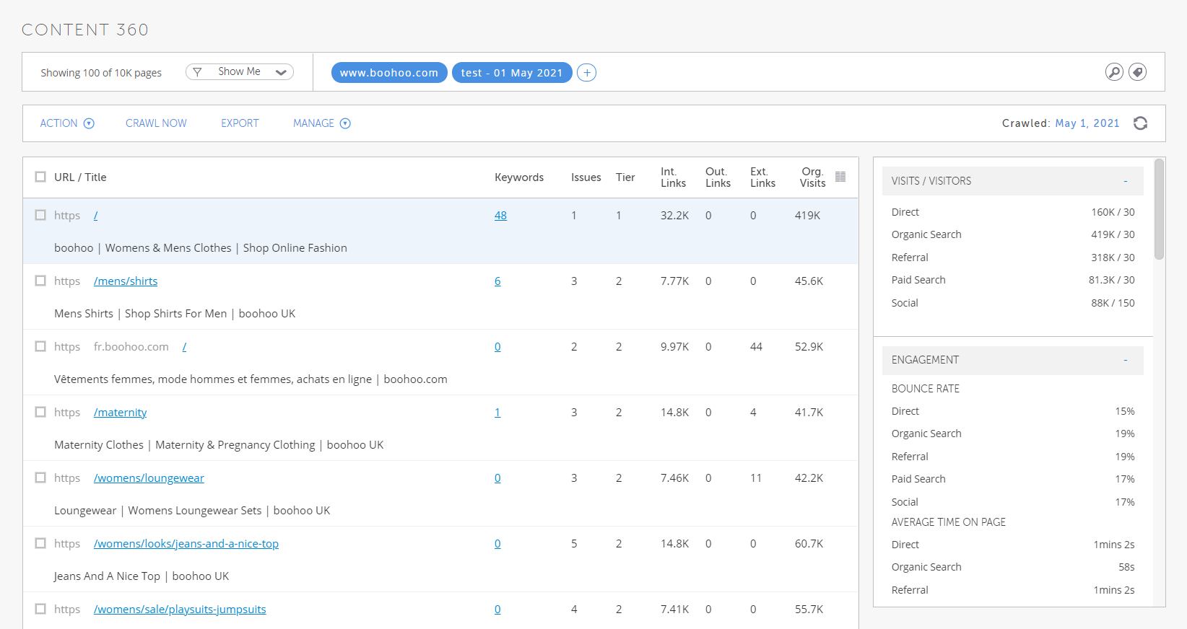The image size is (1187, 629).
Task: Click CRAWL NOW
Action: tap(156, 123)
